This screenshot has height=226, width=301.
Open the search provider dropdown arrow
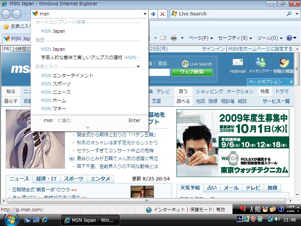pyautogui.click(x=297, y=14)
